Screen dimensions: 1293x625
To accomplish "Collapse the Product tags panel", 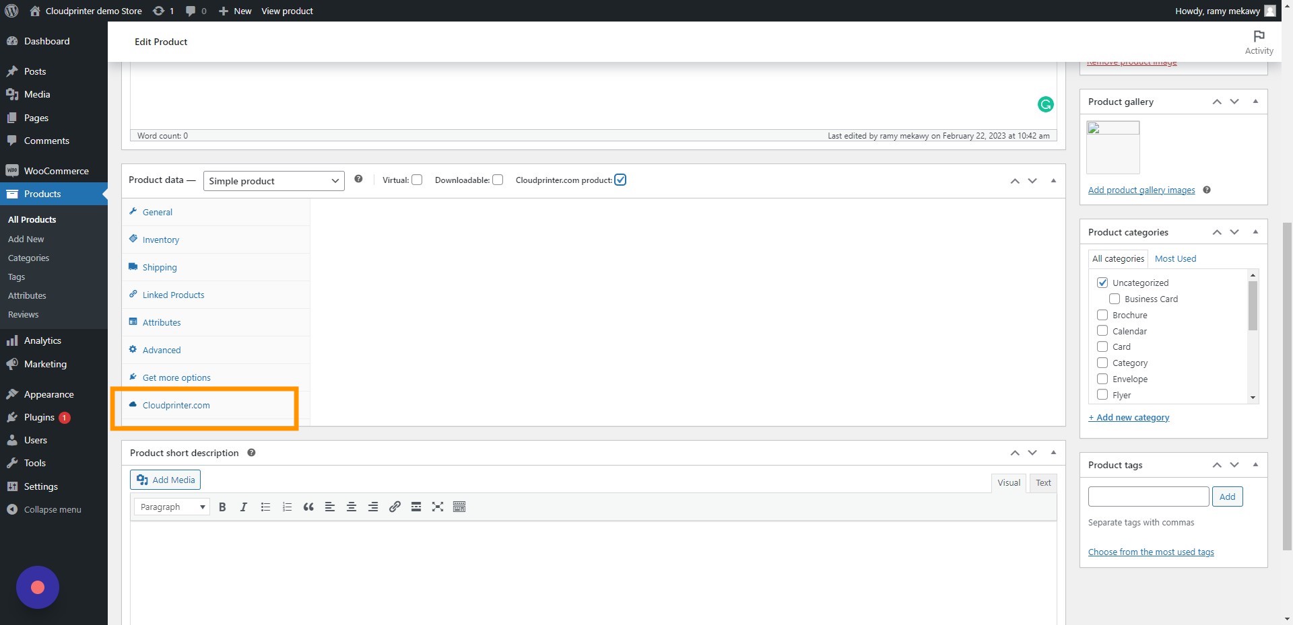I will coord(1255,464).
